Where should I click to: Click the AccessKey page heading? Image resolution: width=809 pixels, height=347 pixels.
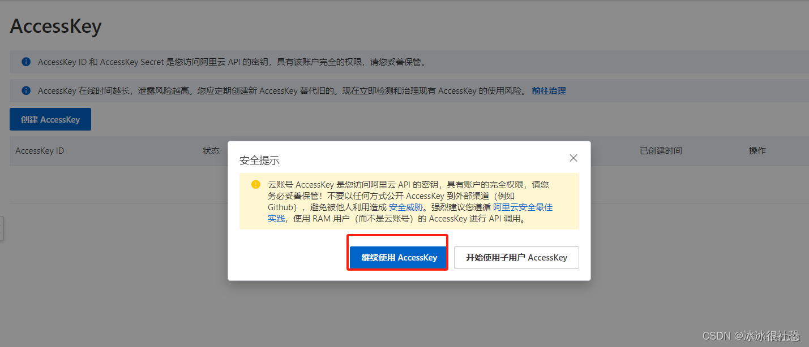click(55, 26)
